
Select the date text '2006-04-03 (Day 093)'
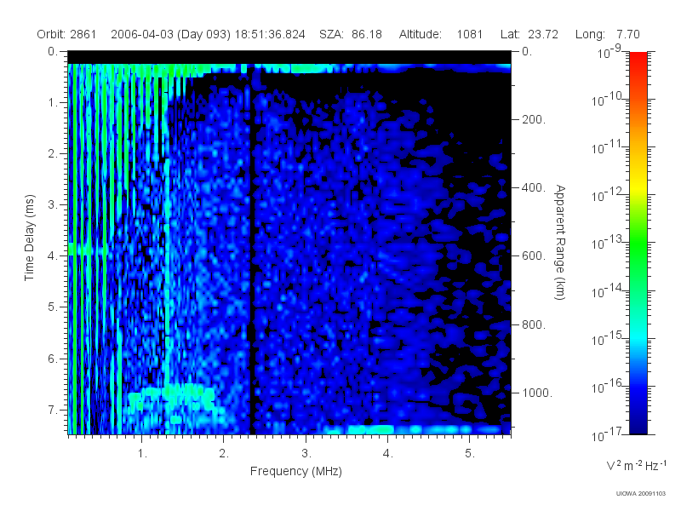[171, 34]
